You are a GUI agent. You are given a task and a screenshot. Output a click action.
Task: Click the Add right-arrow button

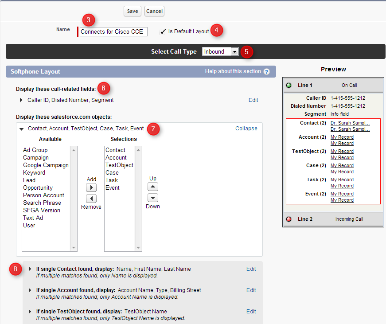tap(91, 187)
